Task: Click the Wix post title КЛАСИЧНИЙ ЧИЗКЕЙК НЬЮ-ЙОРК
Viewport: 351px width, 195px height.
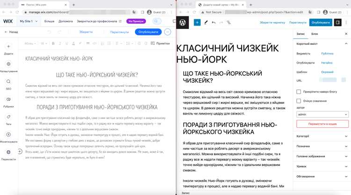Action: [59, 58]
